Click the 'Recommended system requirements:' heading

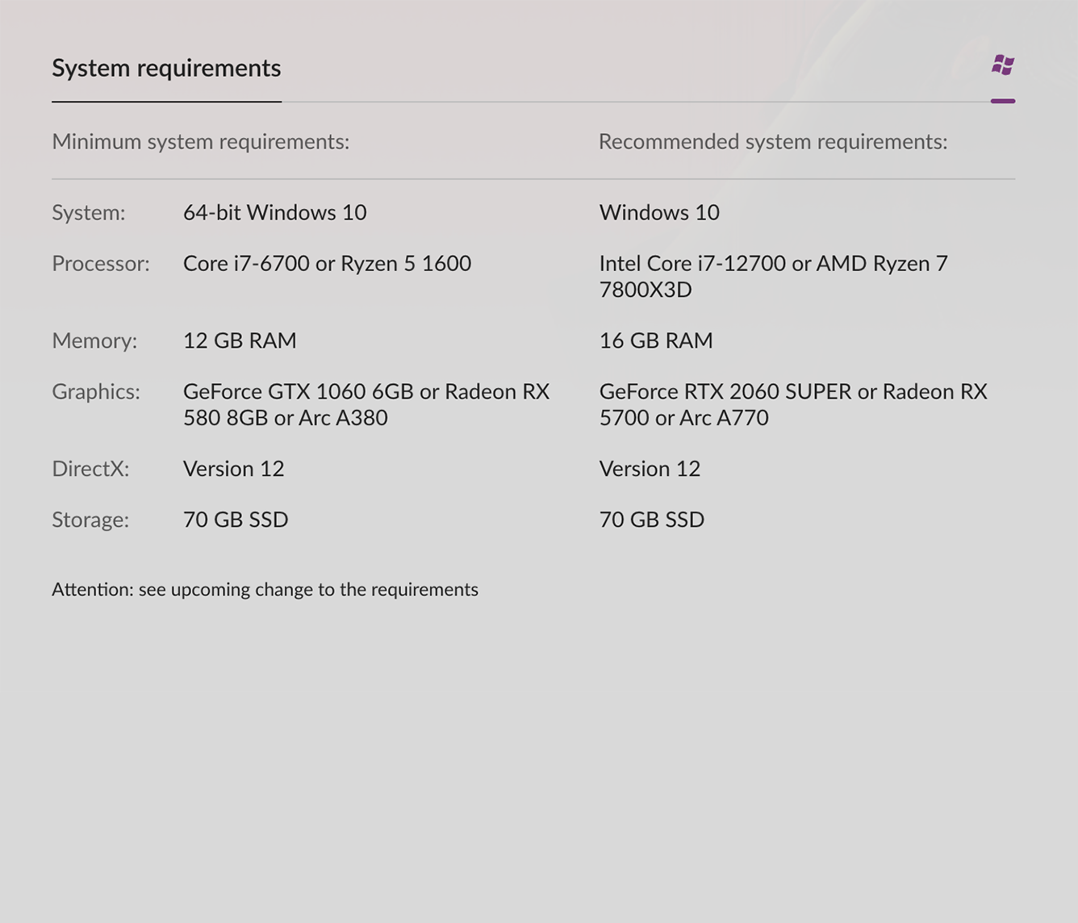[x=773, y=142]
